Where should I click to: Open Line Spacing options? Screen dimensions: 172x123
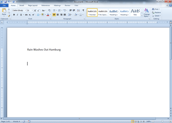point(70,15)
